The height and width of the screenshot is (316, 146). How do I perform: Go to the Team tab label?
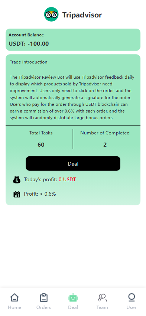pos(102,307)
